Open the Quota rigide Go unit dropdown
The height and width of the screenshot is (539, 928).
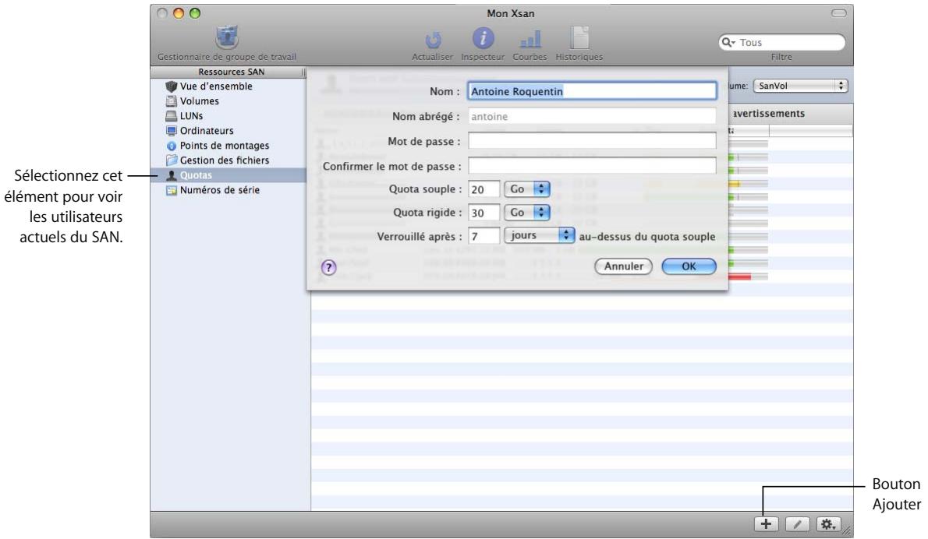click(526, 213)
